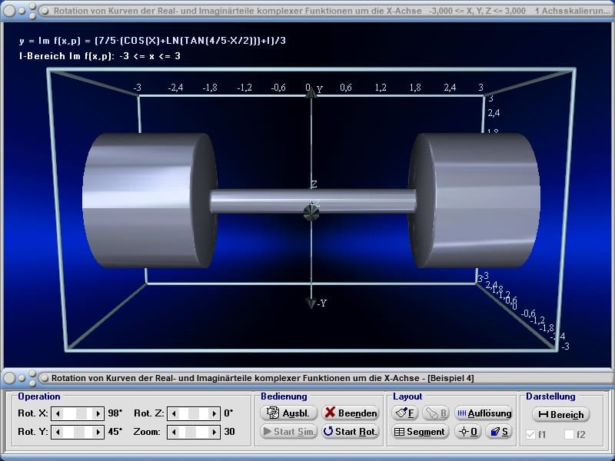
Task: Increase Rot. Z with right arrow
Action: coord(214,413)
